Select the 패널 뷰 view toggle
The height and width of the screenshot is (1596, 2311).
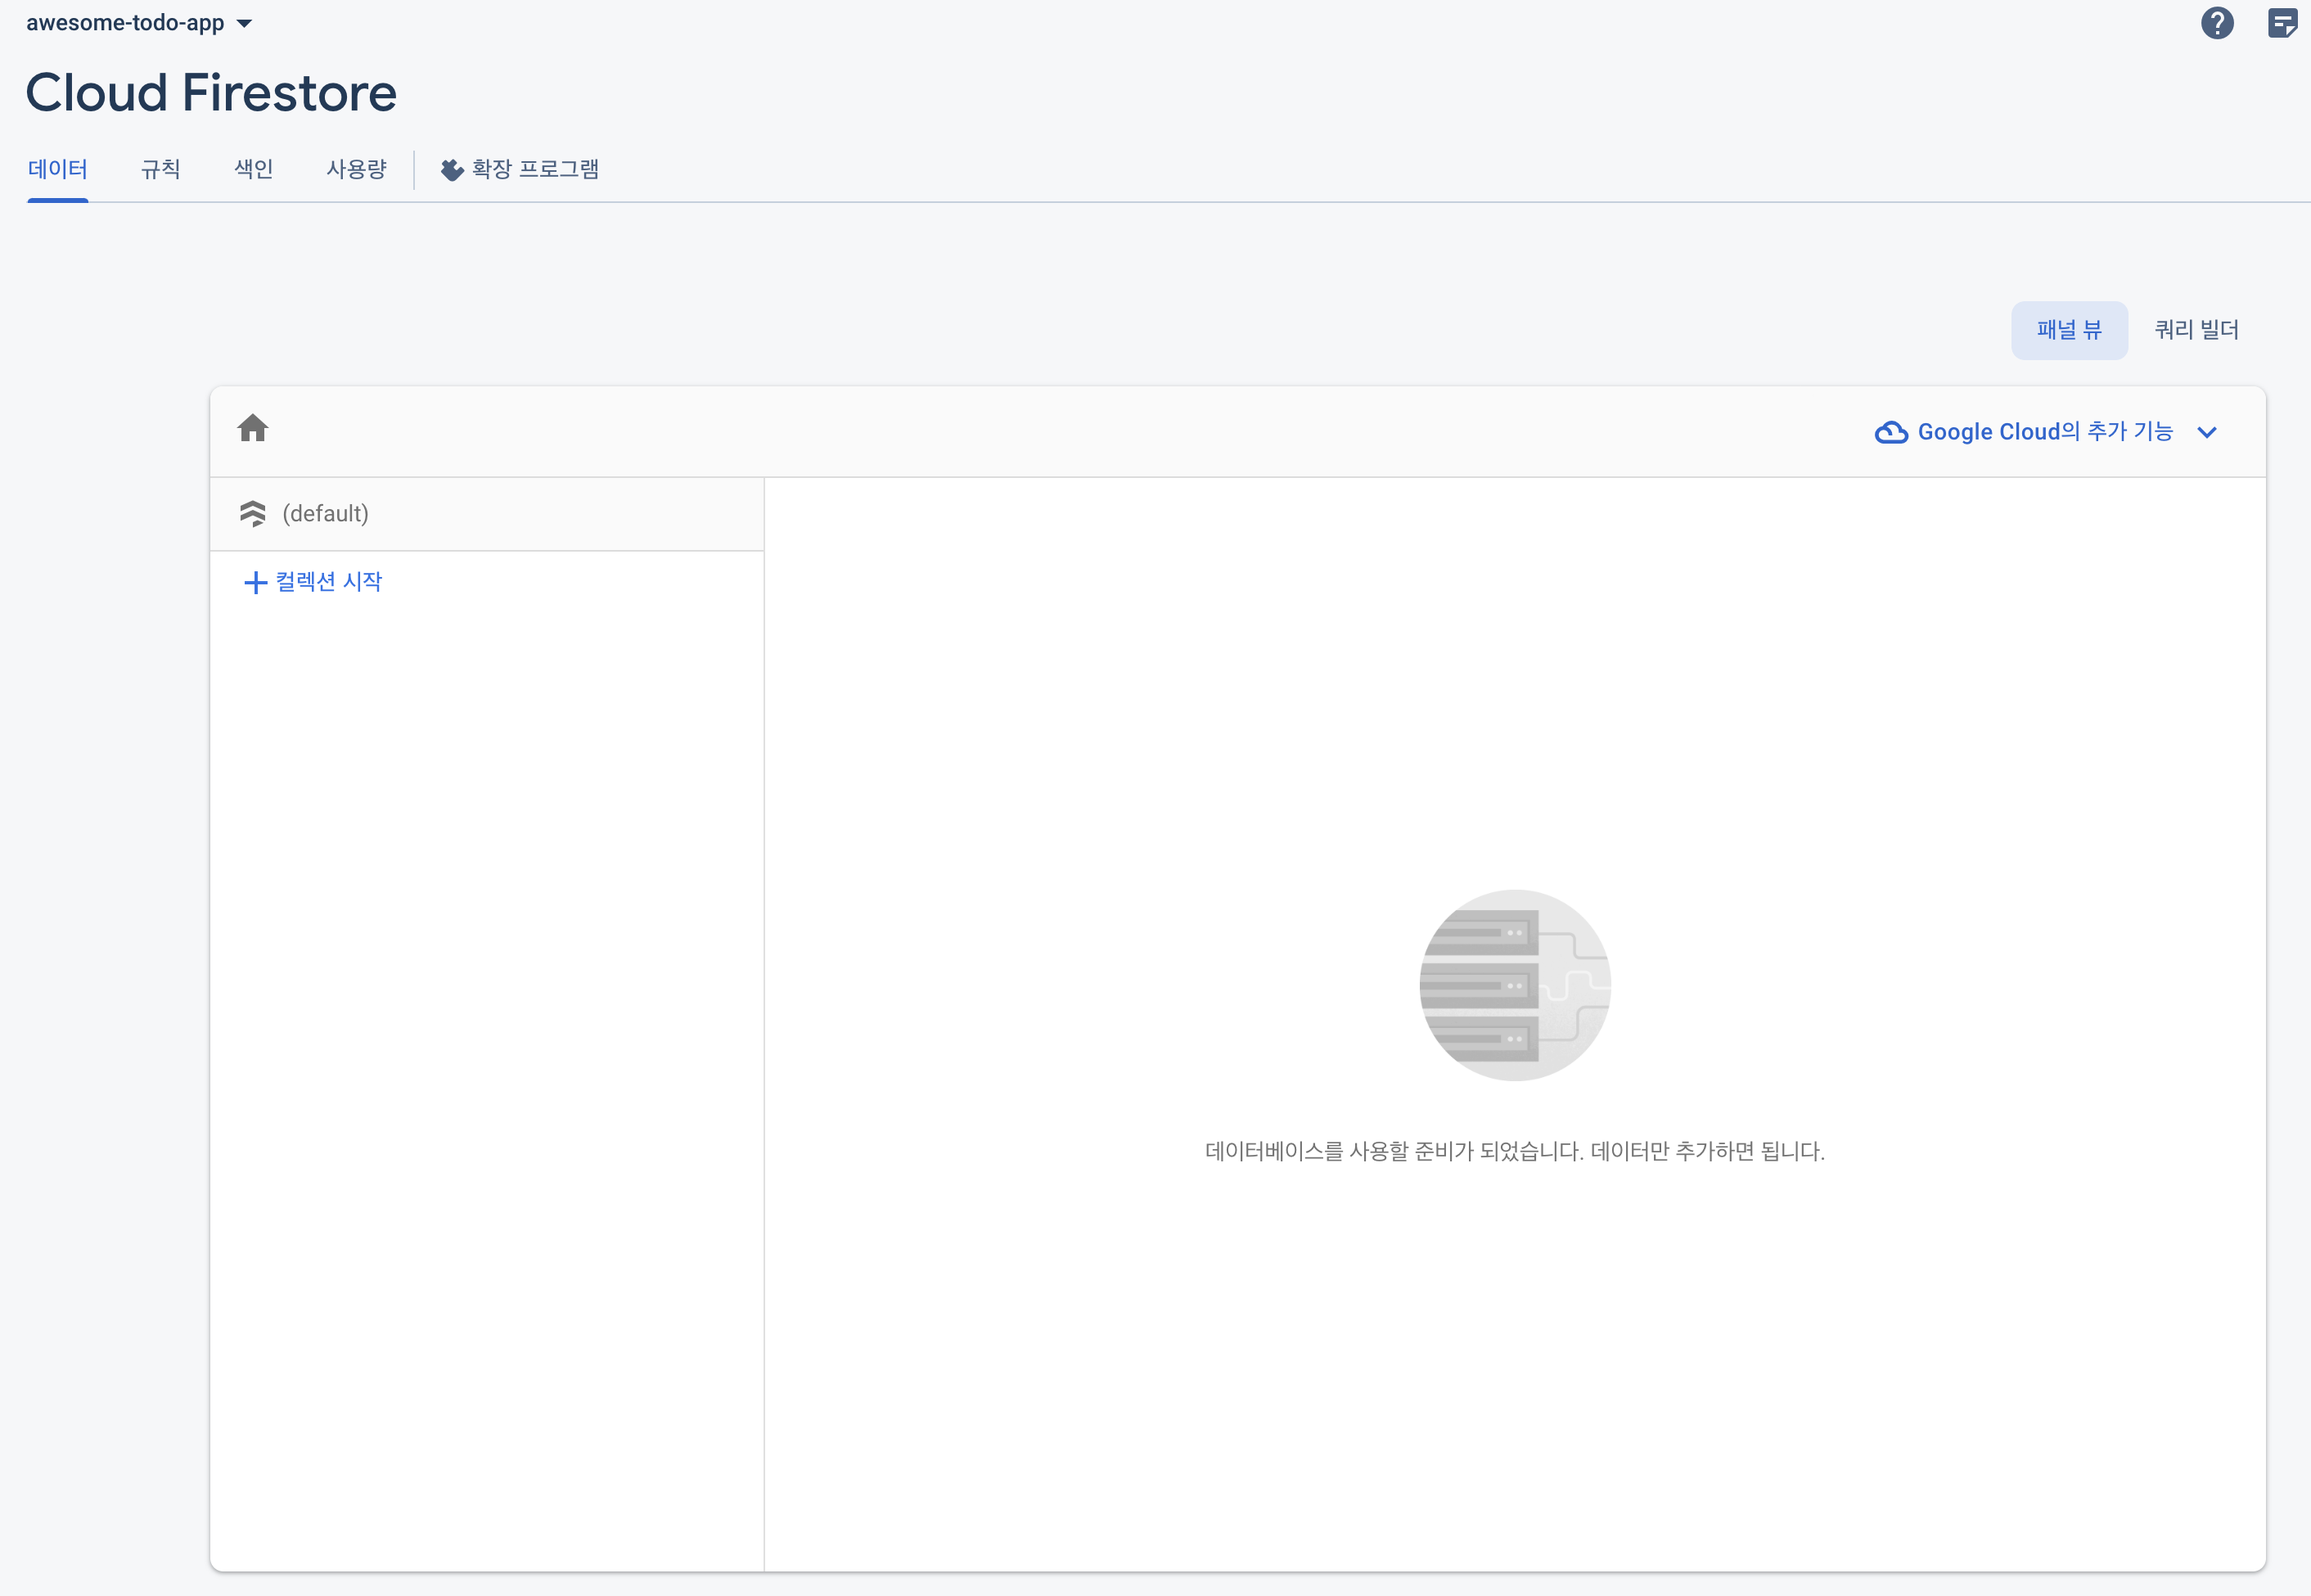tap(2069, 330)
